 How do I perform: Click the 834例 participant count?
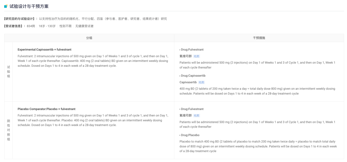tap(31, 26)
